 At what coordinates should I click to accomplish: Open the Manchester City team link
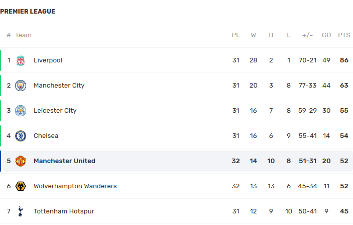(59, 86)
